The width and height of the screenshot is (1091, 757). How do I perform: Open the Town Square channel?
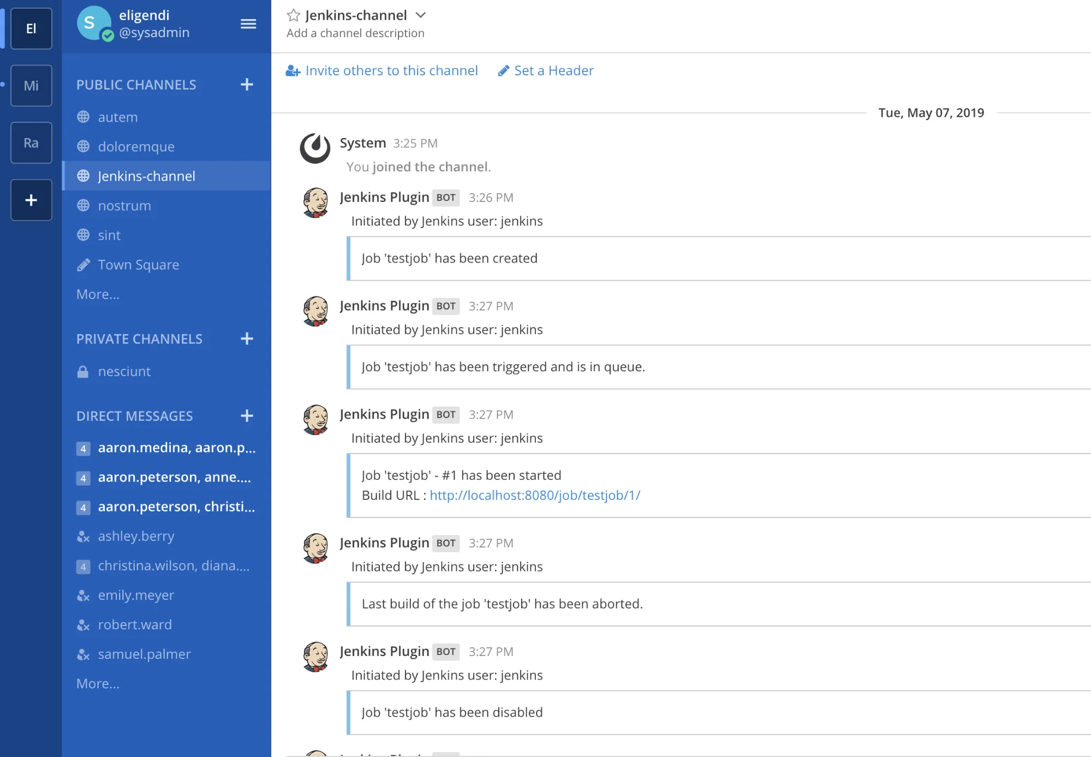[166, 265]
